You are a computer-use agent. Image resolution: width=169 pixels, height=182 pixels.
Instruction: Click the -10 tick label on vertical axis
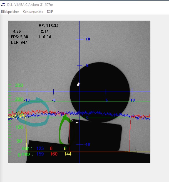(x=87, y=144)
